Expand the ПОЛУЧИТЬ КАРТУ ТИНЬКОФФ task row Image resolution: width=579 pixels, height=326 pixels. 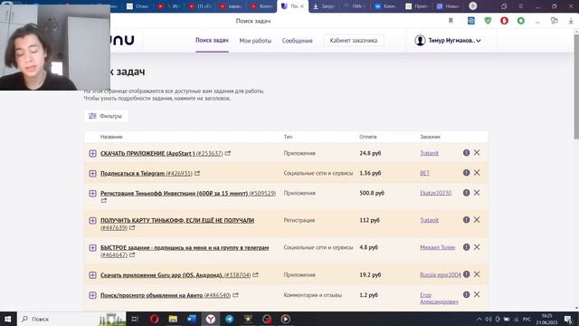[92, 221]
